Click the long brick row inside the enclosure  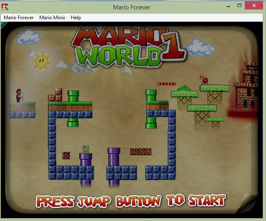[140, 151]
